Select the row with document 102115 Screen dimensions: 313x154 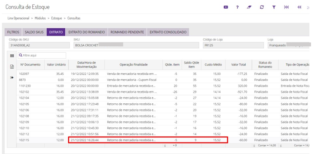point(25,140)
